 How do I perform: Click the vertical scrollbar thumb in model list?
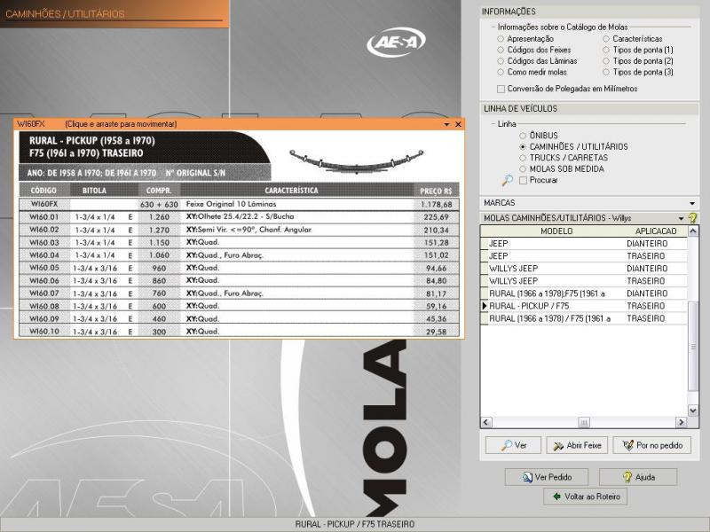tap(693, 347)
